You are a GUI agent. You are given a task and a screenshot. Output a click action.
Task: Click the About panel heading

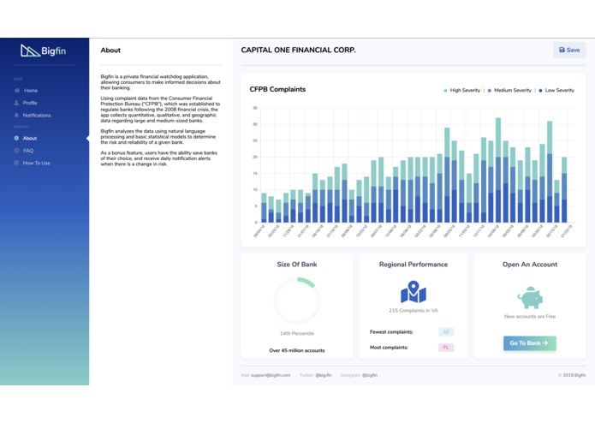pos(110,50)
